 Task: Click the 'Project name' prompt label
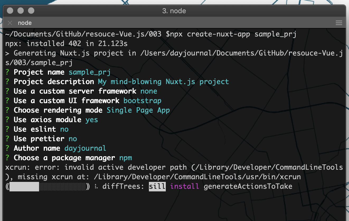pyautogui.click(x=39, y=72)
